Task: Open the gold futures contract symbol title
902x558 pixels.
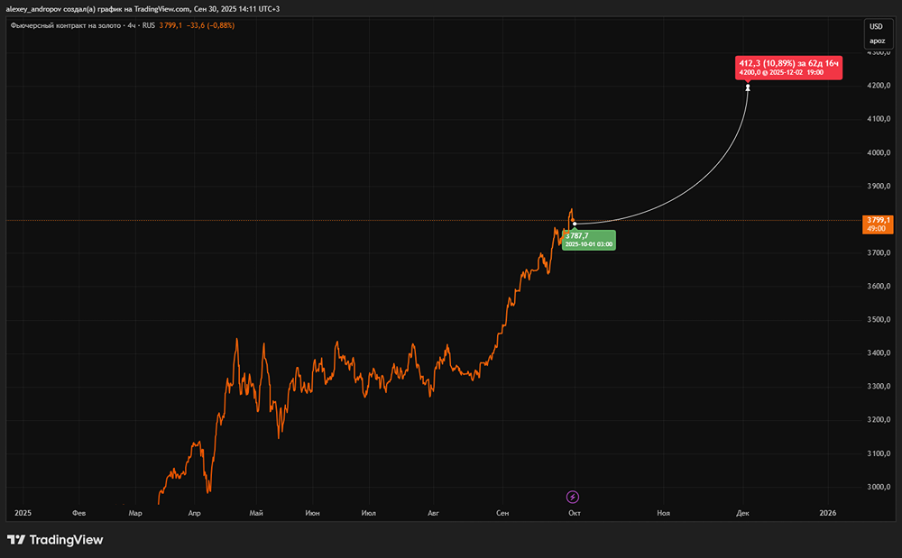Action: point(66,25)
